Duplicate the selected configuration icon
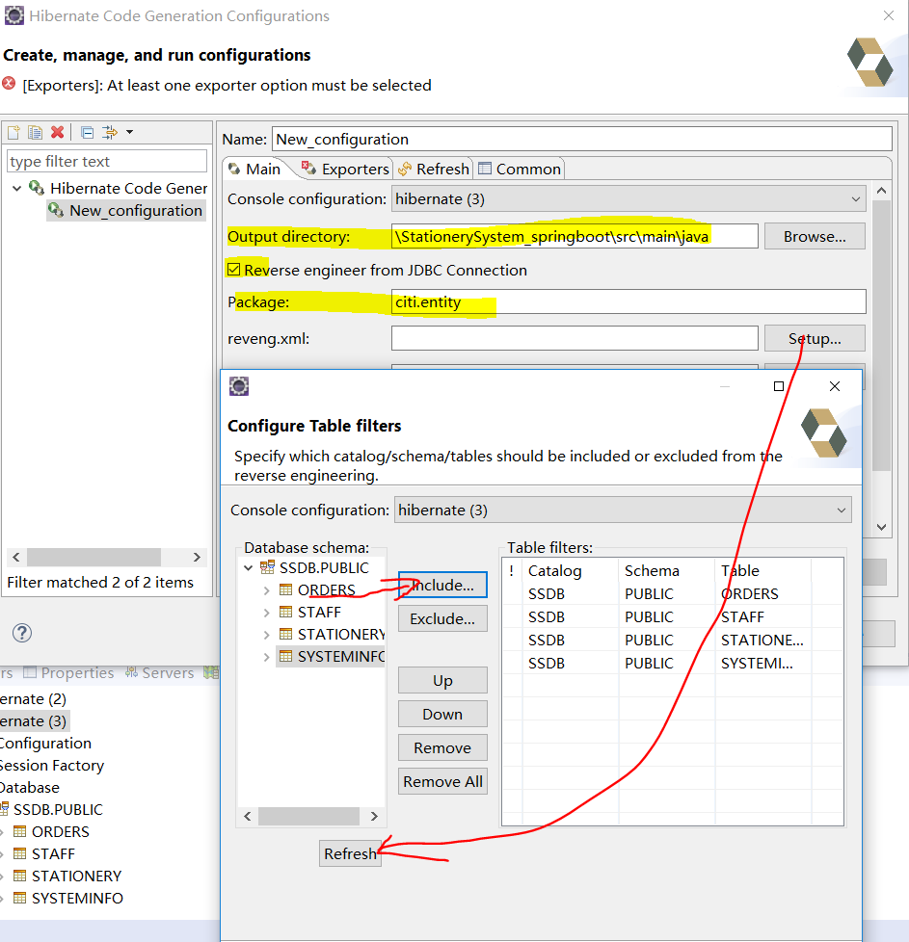The image size is (909, 942). point(36,132)
